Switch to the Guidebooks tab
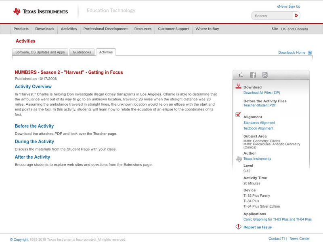 82,52
